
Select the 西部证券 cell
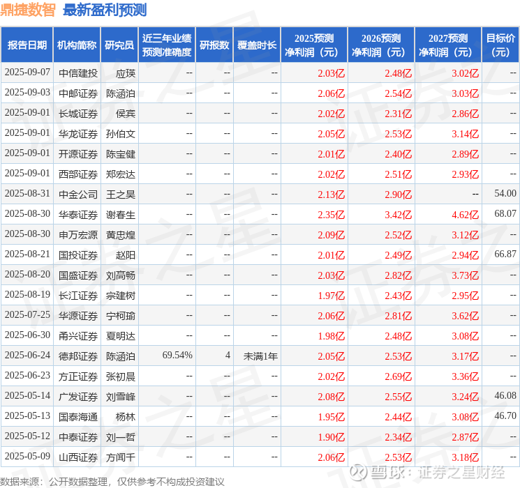tap(78, 174)
